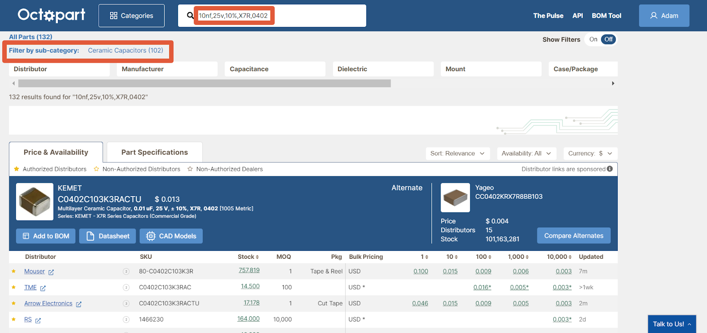This screenshot has height=333, width=707.
Task: Click Arrow Electronics price 0.046
Action: coord(420,303)
